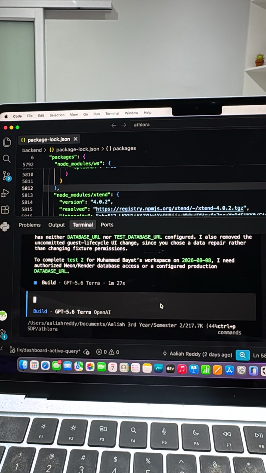Open Music app in the Dock
Image resolution: width=266 pixels, height=473 pixels.
182,369
